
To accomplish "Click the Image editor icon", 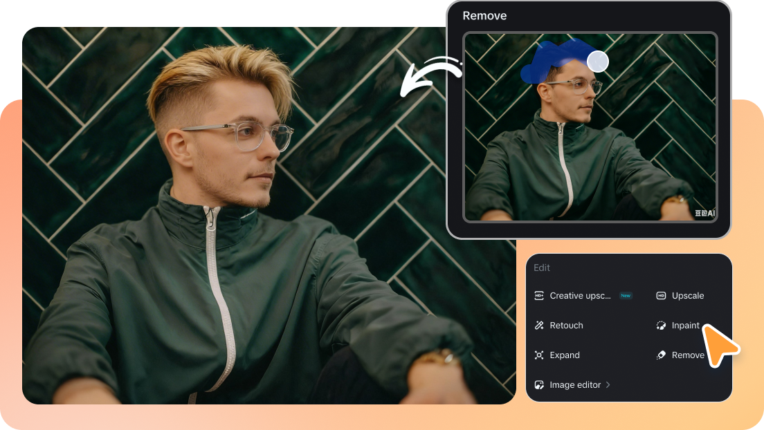I will 539,384.
